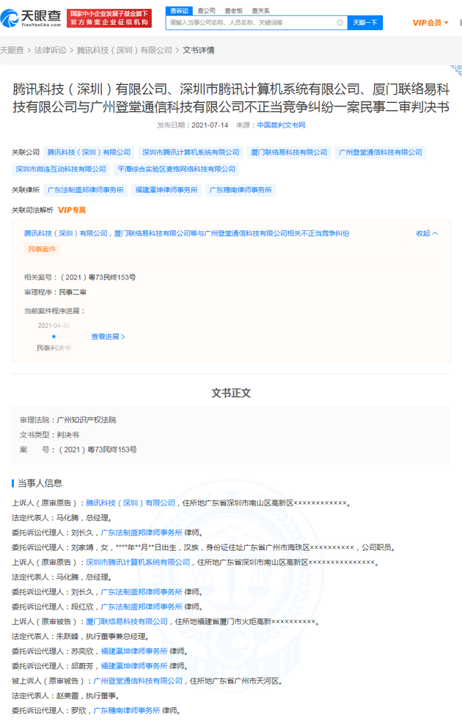
Task: Select the 查公司 search tab
Action: (206, 10)
